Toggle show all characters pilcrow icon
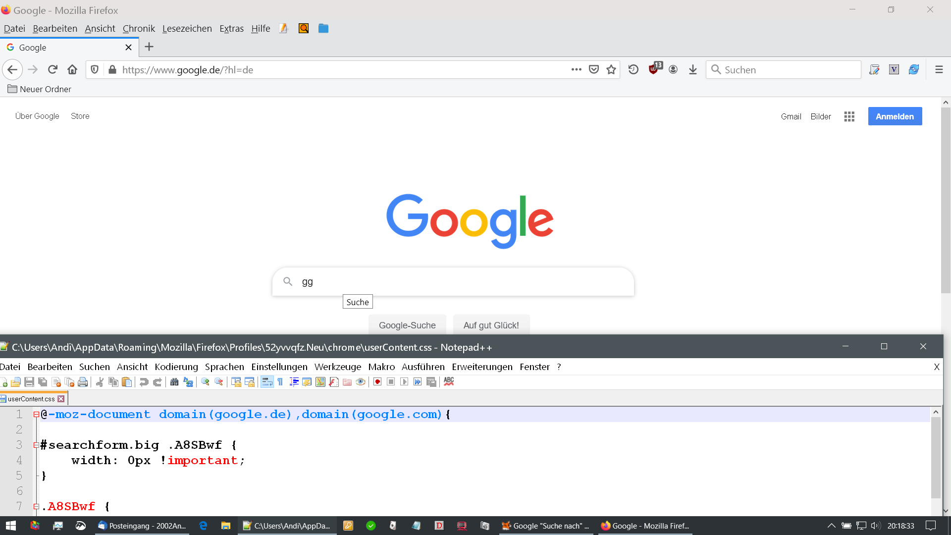The width and height of the screenshot is (951, 535). pos(280,382)
